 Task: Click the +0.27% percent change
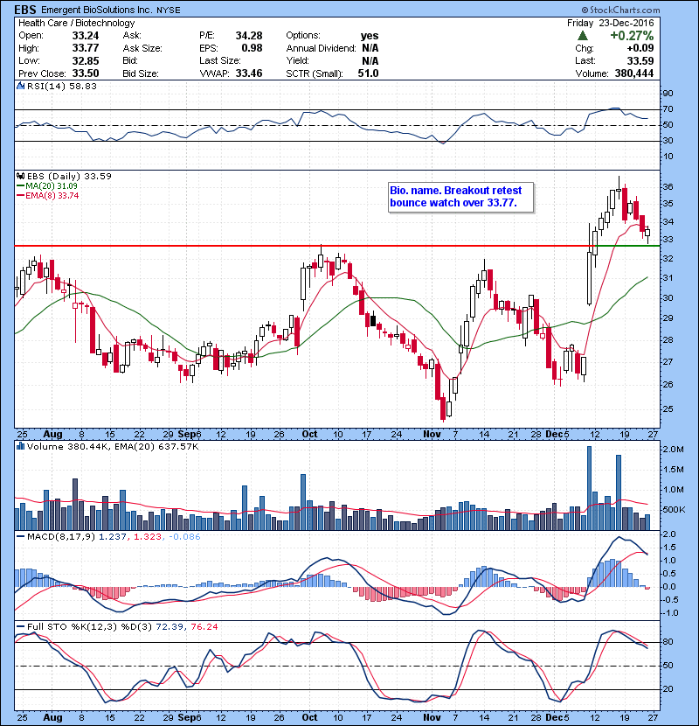[x=632, y=36]
